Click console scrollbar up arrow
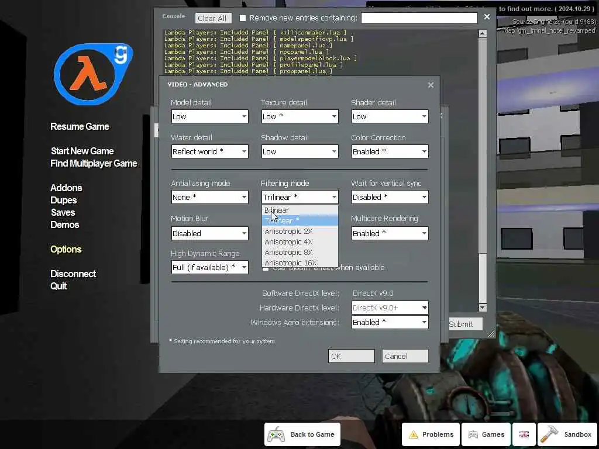Image resolution: width=599 pixels, height=449 pixels. tap(483, 34)
